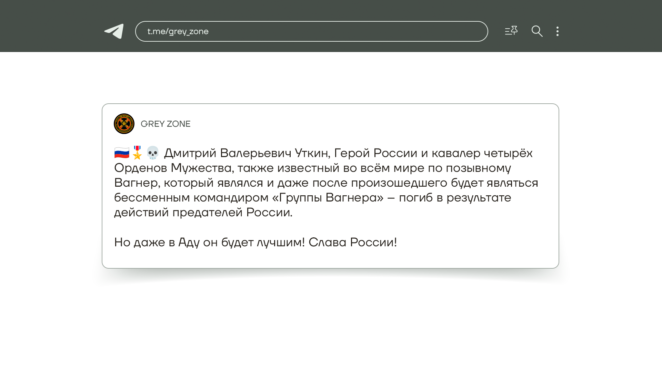
Task: Open the pinned messages list icon
Action: coord(511,31)
